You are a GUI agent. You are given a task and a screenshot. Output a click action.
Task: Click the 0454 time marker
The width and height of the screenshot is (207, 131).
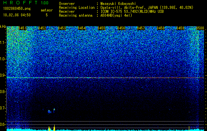click(x=82, y=28)
